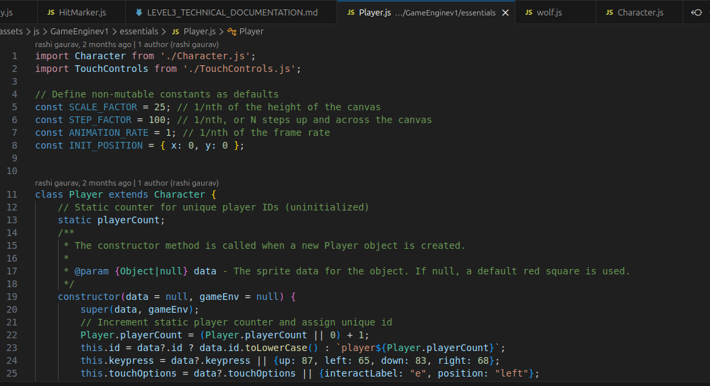The height and width of the screenshot is (386, 710).
Task: Click the markdown icon on LEVEL3_TECHNICAL_DOCUMENTATION tab
Action: pos(139,13)
